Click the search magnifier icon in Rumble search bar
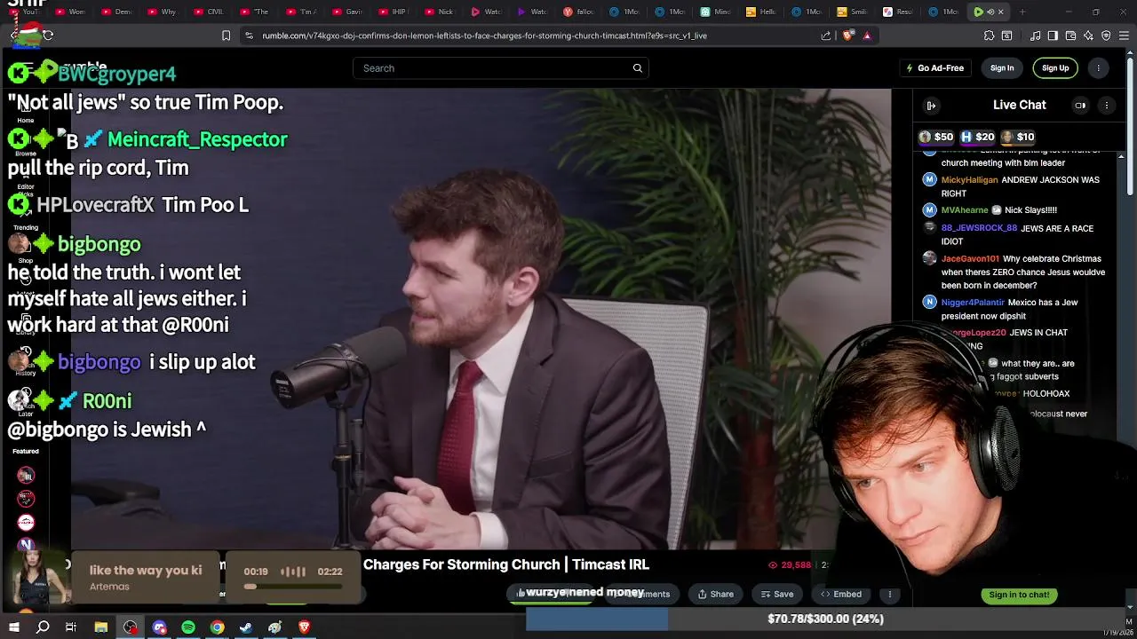Image resolution: width=1137 pixels, height=639 pixels. (637, 68)
